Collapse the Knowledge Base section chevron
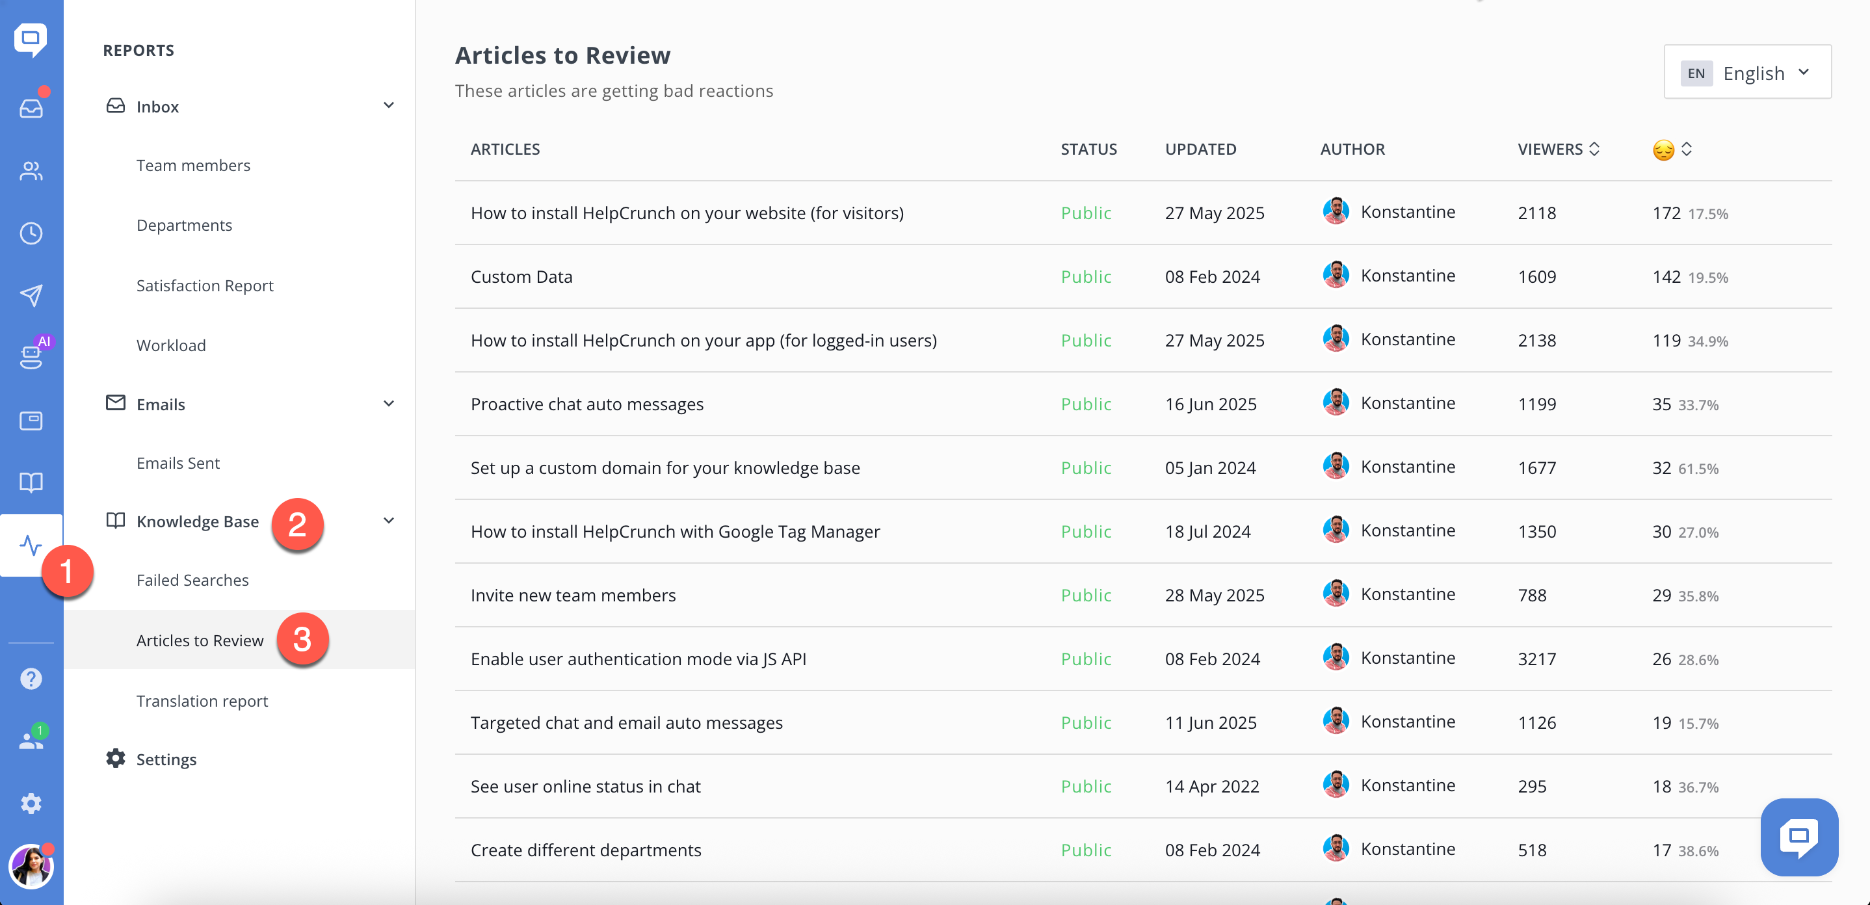1870x905 pixels. click(x=389, y=520)
